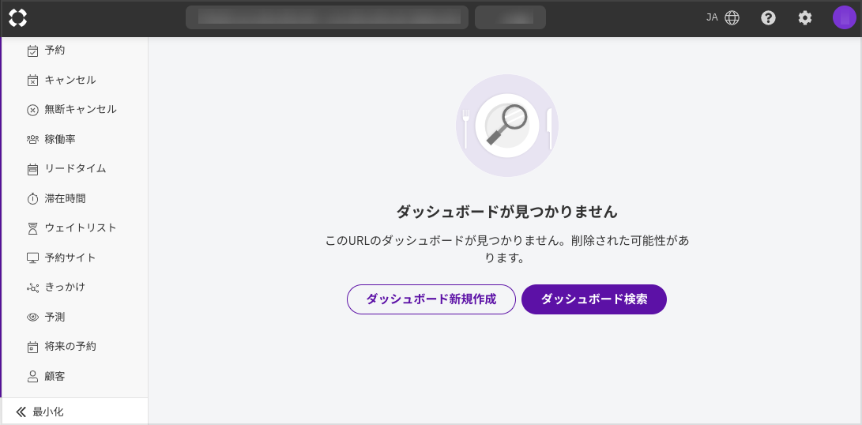This screenshot has width=862, height=425.
Task: Open リードタイム from sidebar
Action: point(75,169)
